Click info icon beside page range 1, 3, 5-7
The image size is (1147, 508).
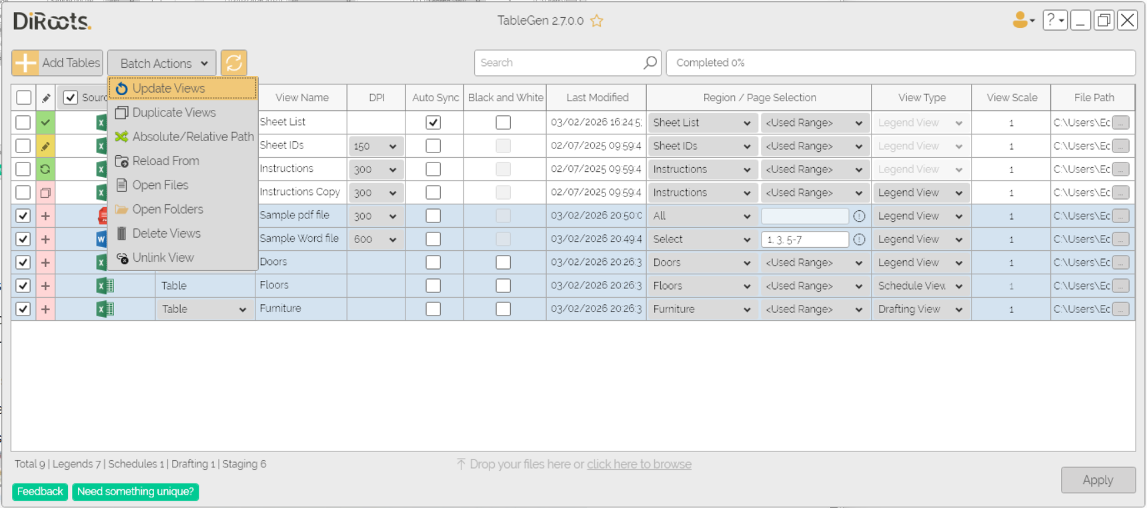[860, 239]
